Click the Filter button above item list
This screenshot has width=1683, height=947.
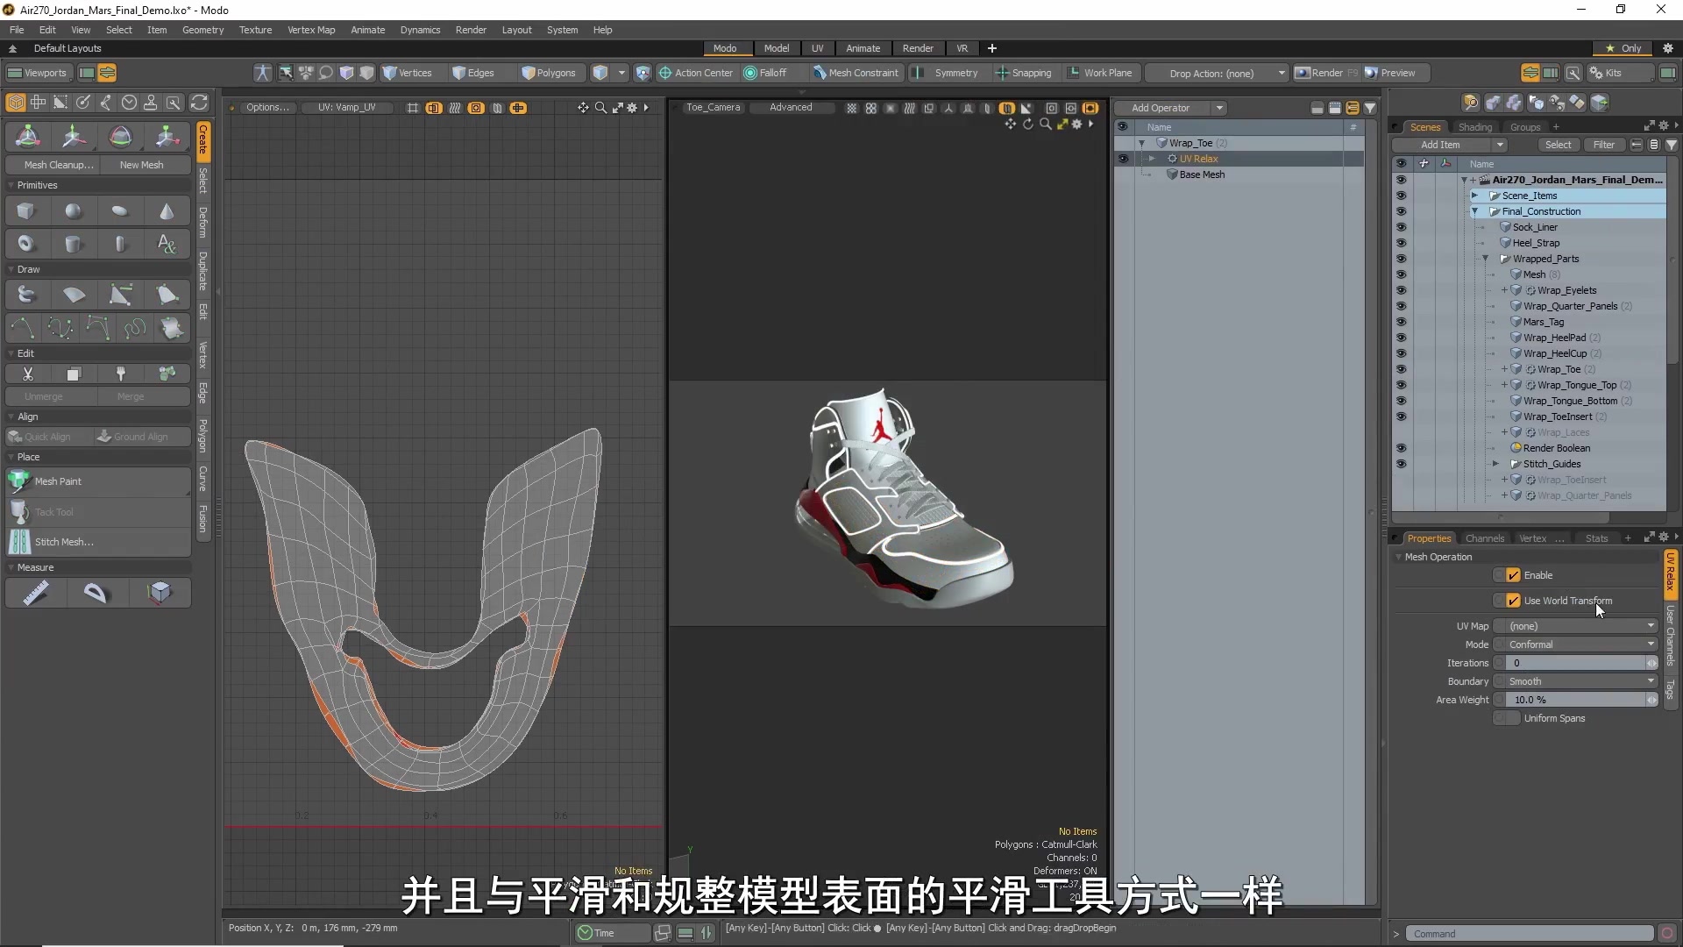1605,144
